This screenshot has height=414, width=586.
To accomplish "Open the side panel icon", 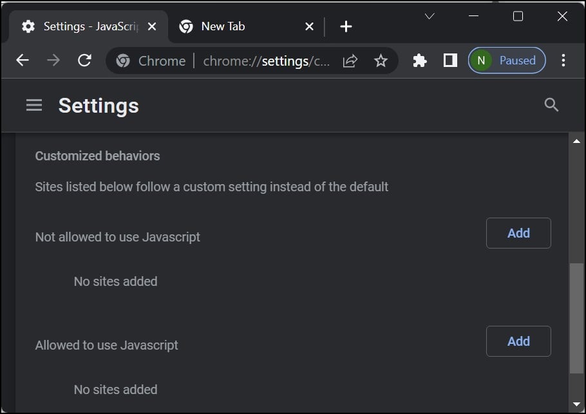I will 450,60.
